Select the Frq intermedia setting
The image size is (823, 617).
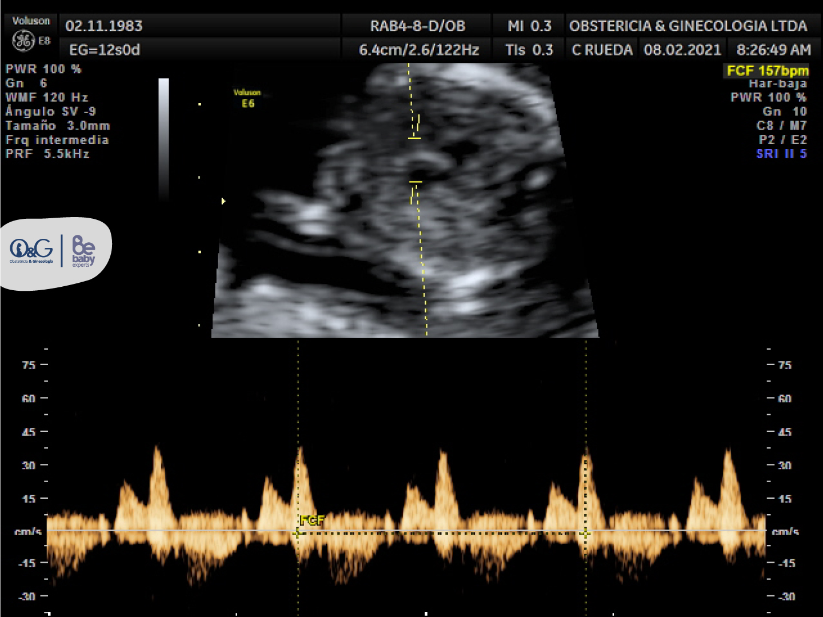[x=57, y=140]
